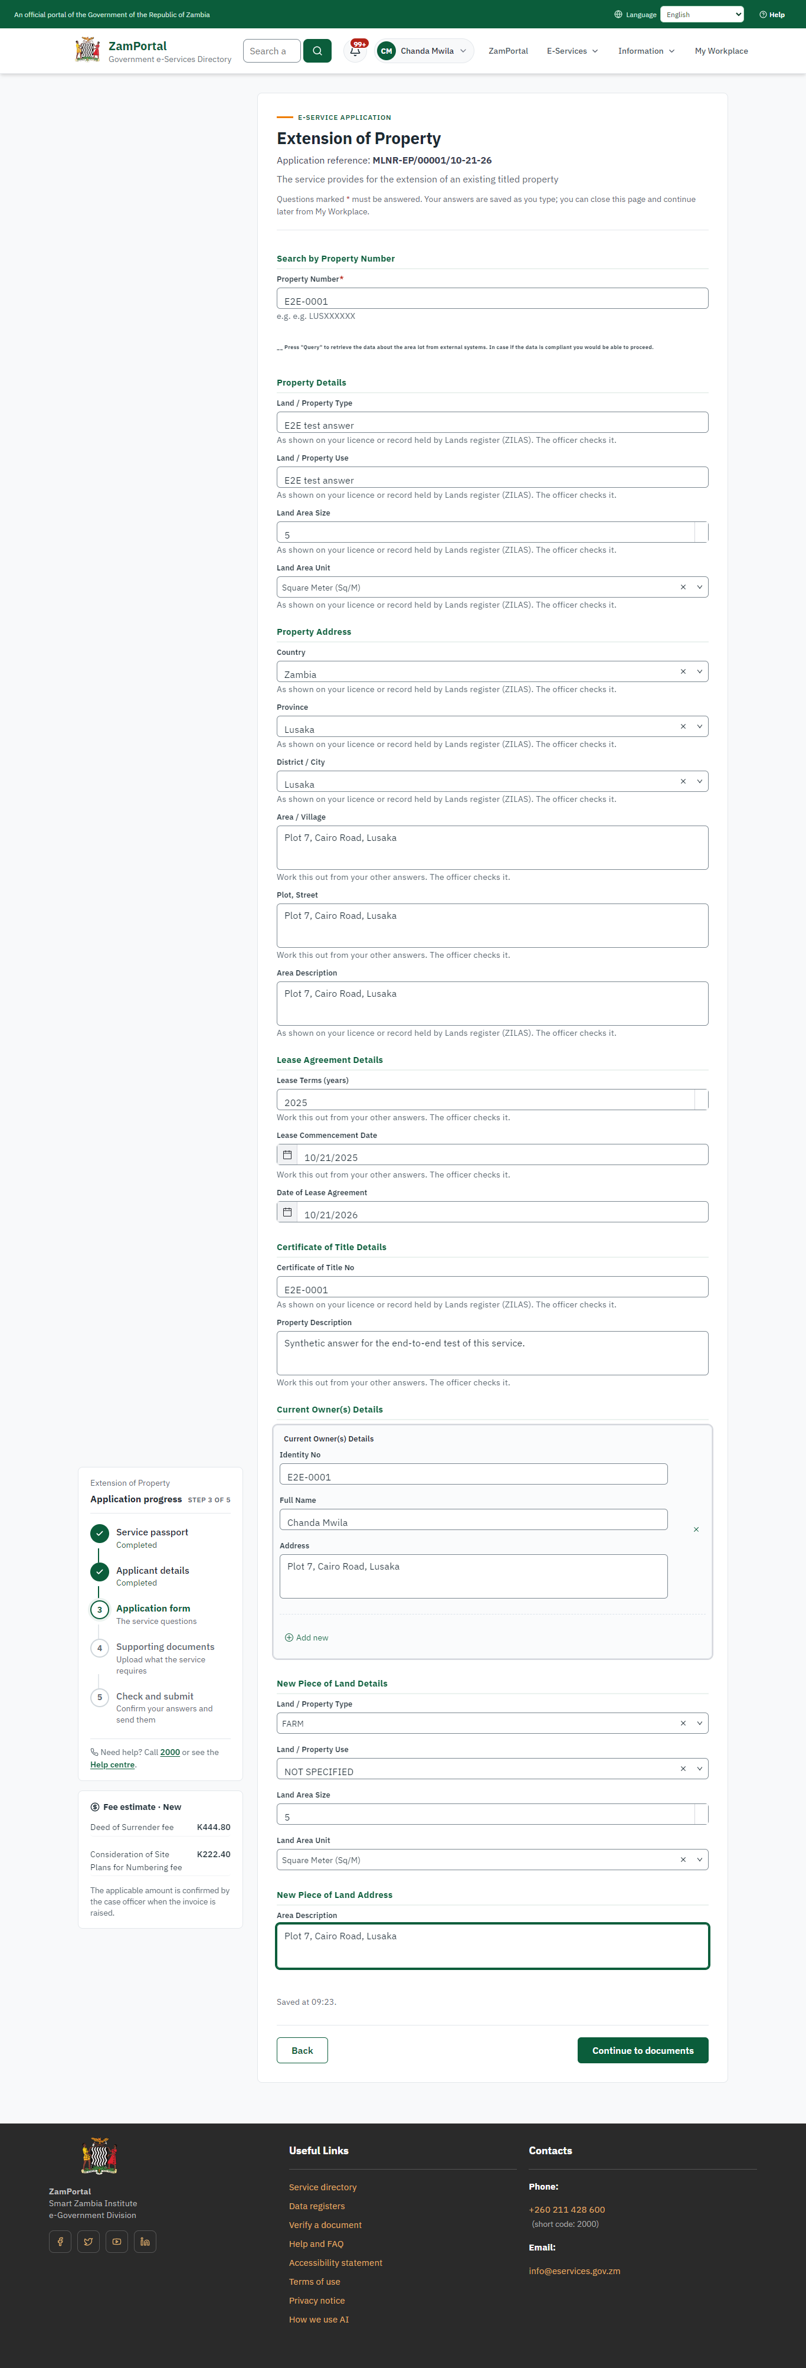The width and height of the screenshot is (806, 2368).
Task: Click the Lease Terms (years) number stepper
Action: tap(702, 1100)
